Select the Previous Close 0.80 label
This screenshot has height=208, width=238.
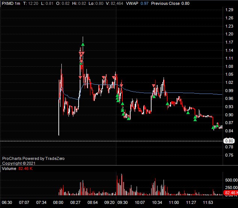[x=170, y=3]
